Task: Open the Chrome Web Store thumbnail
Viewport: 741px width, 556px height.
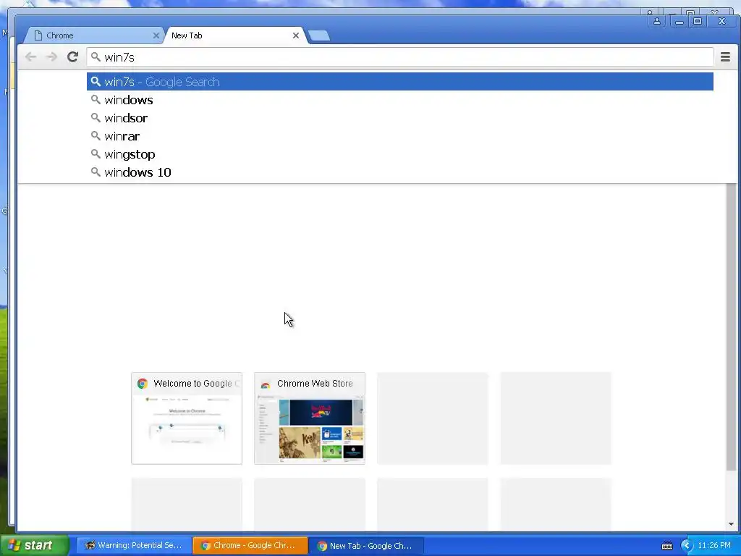Action: tap(310, 418)
